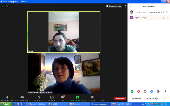
Task: Click the RL language indicator in tray
Action: click(143, 104)
